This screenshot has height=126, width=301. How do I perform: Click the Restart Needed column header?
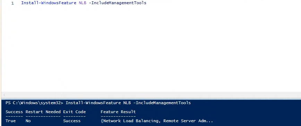[x=43, y=112]
